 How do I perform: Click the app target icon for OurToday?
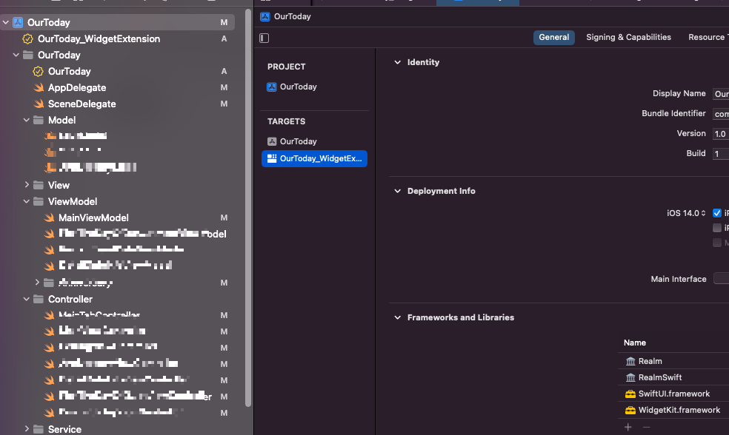click(272, 141)
